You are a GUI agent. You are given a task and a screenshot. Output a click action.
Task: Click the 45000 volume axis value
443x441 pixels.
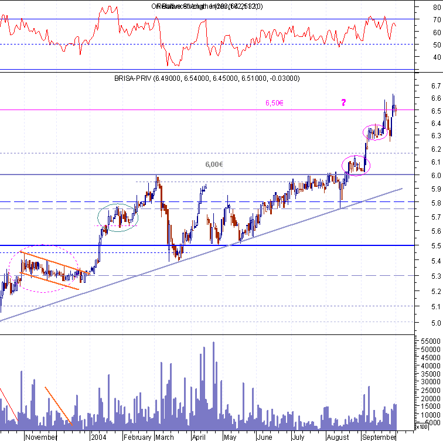(x=431, y=357)
